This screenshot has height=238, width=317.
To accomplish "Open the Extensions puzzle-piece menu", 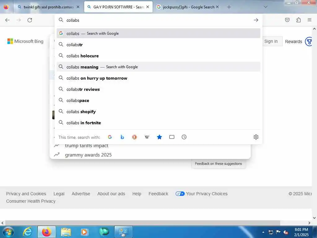I will pos(298,20).
